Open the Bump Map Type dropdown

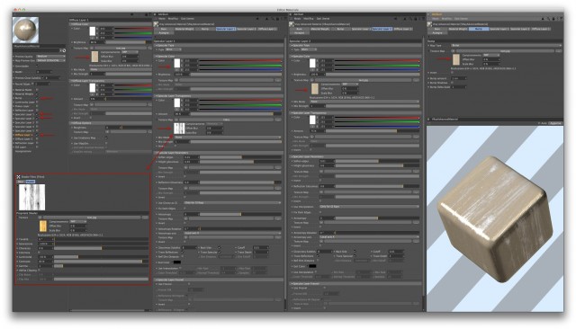point(507,46)
